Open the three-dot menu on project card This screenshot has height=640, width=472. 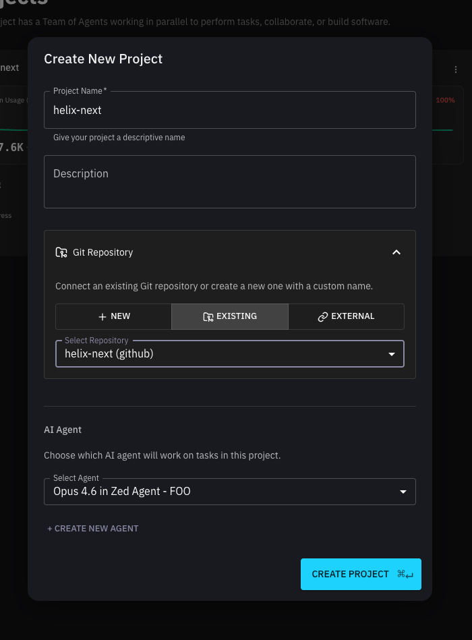pos(457,68)
